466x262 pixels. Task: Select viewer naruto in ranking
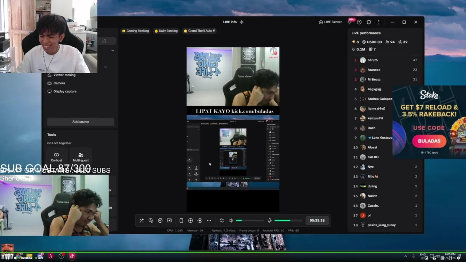point(386,60)
